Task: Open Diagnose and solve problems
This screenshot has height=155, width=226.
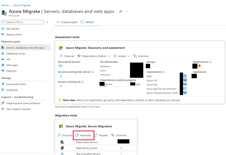Action: pyautogui.click(x=23, y=103)
